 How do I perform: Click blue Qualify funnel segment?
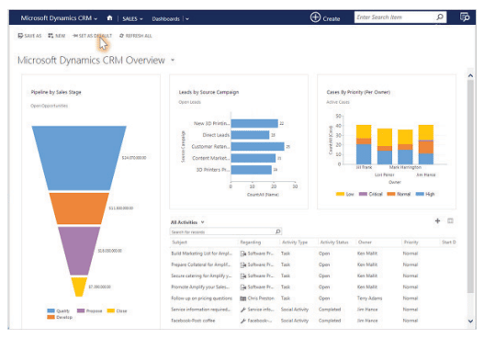(x=79, y=157)
